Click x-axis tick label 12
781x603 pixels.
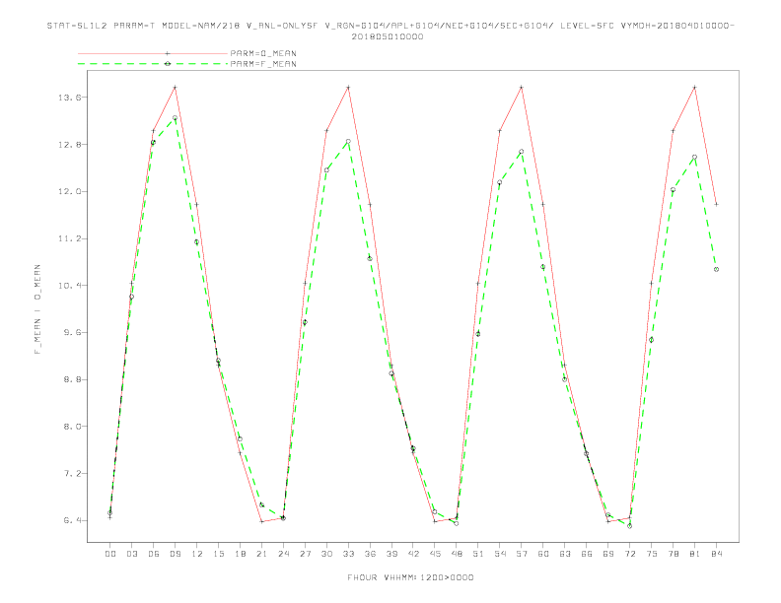pos(197,554)
